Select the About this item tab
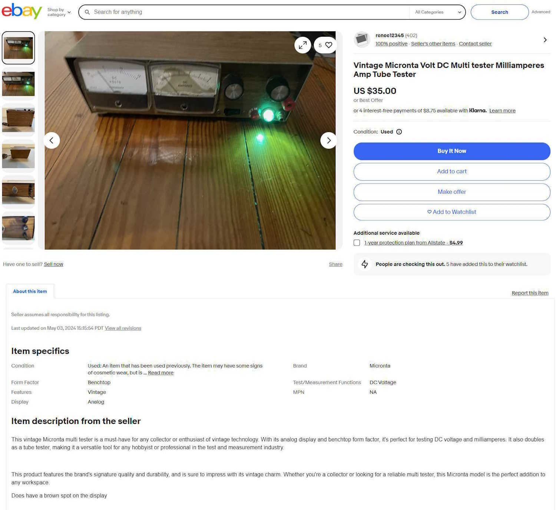Image resolution: width=556 pixels, height=510 pixels. coord(30,292)
